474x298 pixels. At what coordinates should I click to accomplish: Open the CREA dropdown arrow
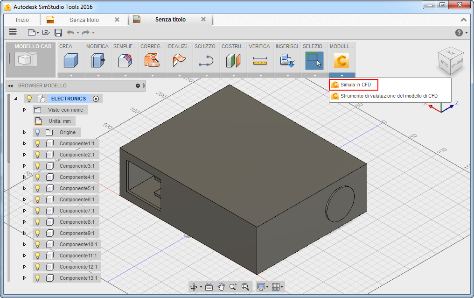pos(71,75)
